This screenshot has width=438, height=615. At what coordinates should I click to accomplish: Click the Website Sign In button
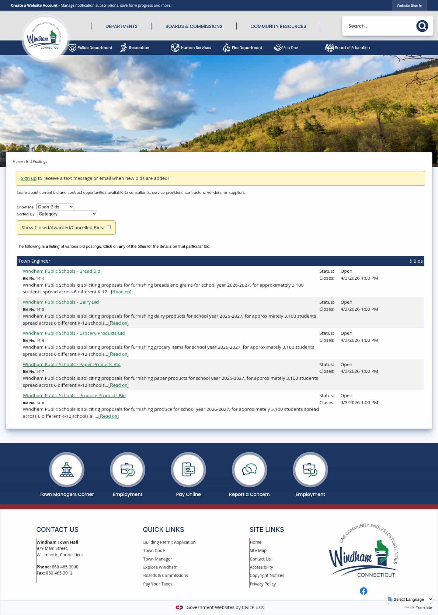click(x=409, y=5)
